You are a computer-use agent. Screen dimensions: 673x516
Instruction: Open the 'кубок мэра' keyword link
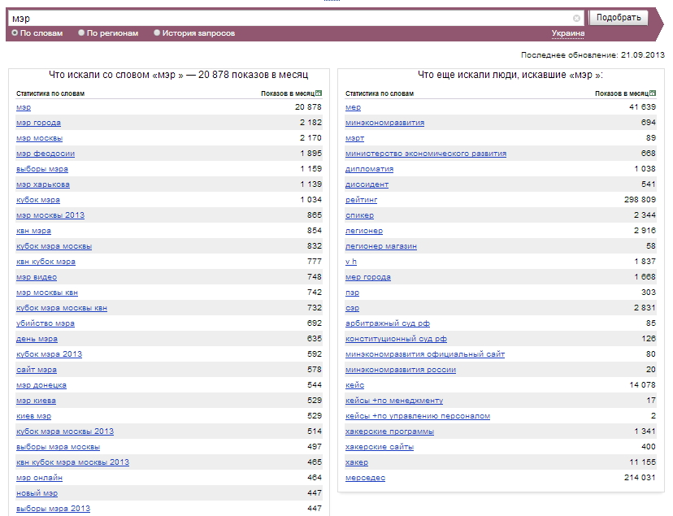click(38, 200)
